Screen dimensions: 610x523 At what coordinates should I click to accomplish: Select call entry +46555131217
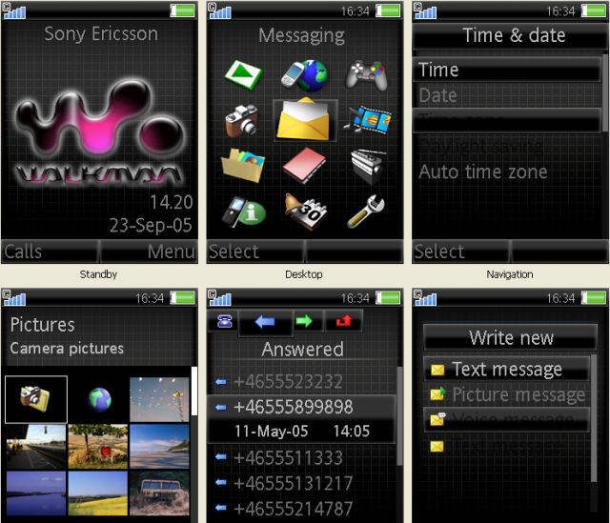(301, 483)
